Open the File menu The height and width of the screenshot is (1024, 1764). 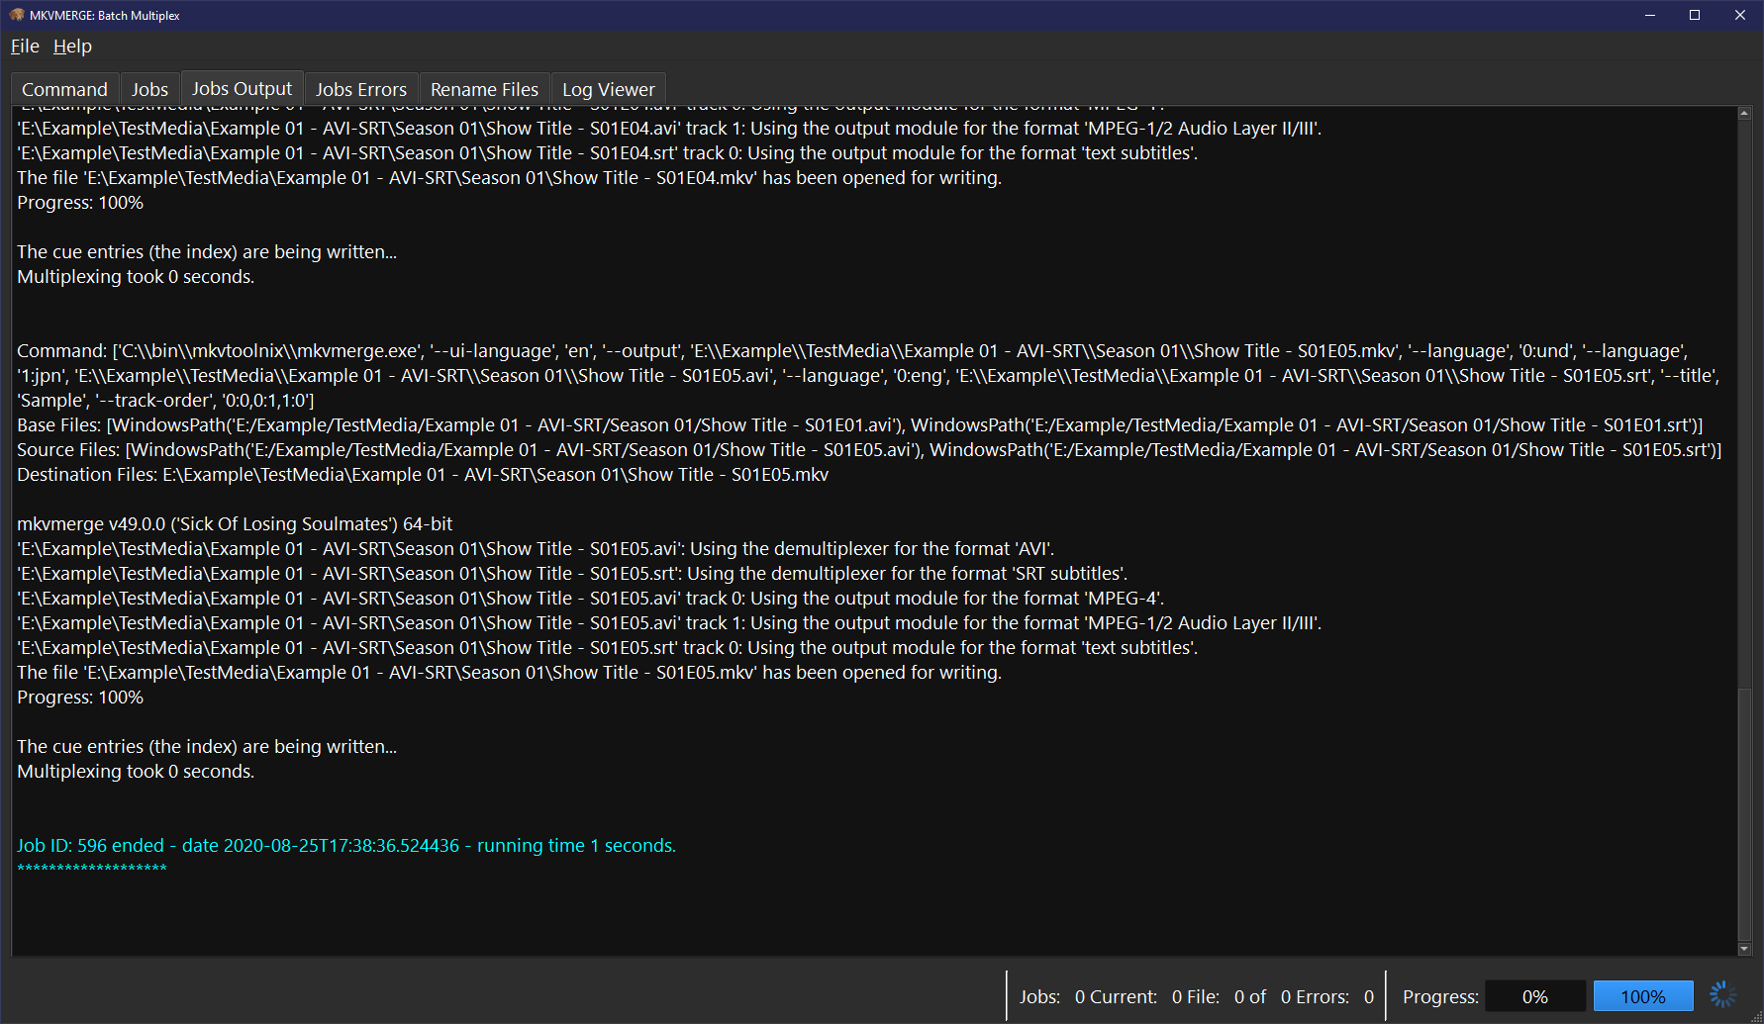coord(24,46)
